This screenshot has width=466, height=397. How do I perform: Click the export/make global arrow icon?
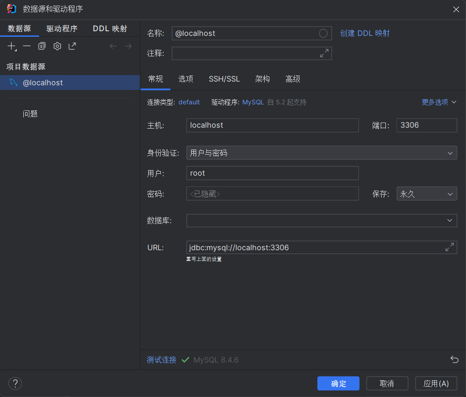tap(72, 46)
